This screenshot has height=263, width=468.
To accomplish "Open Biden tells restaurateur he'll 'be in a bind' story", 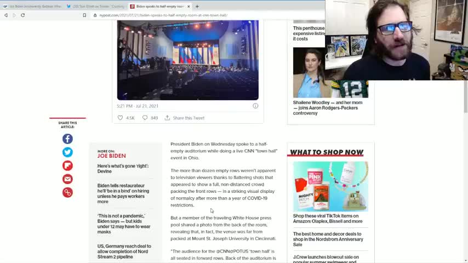I will [x=123, y=193].
